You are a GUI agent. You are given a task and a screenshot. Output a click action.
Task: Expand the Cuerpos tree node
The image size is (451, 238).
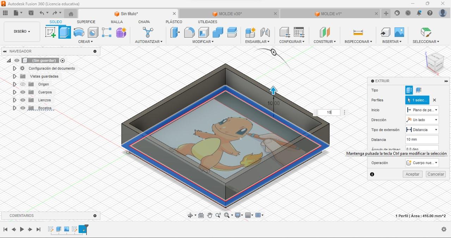click(14, 92)
